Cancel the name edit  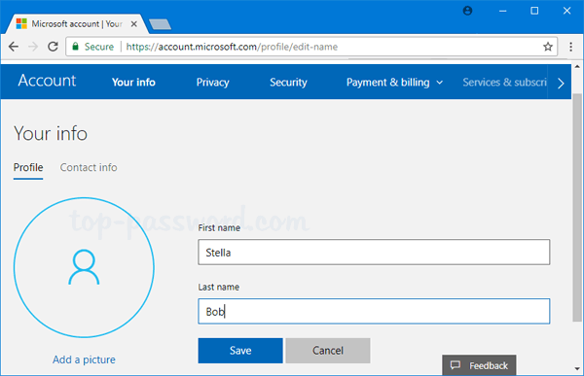328,351
